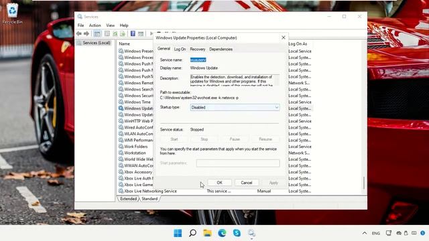Click the Start Service play icon

[x=151, y=33]
